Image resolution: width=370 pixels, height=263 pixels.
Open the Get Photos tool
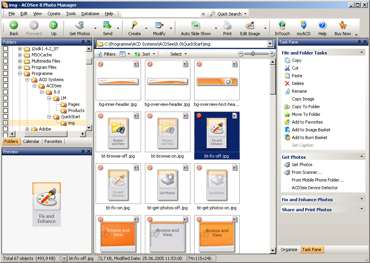pos(79,27)
